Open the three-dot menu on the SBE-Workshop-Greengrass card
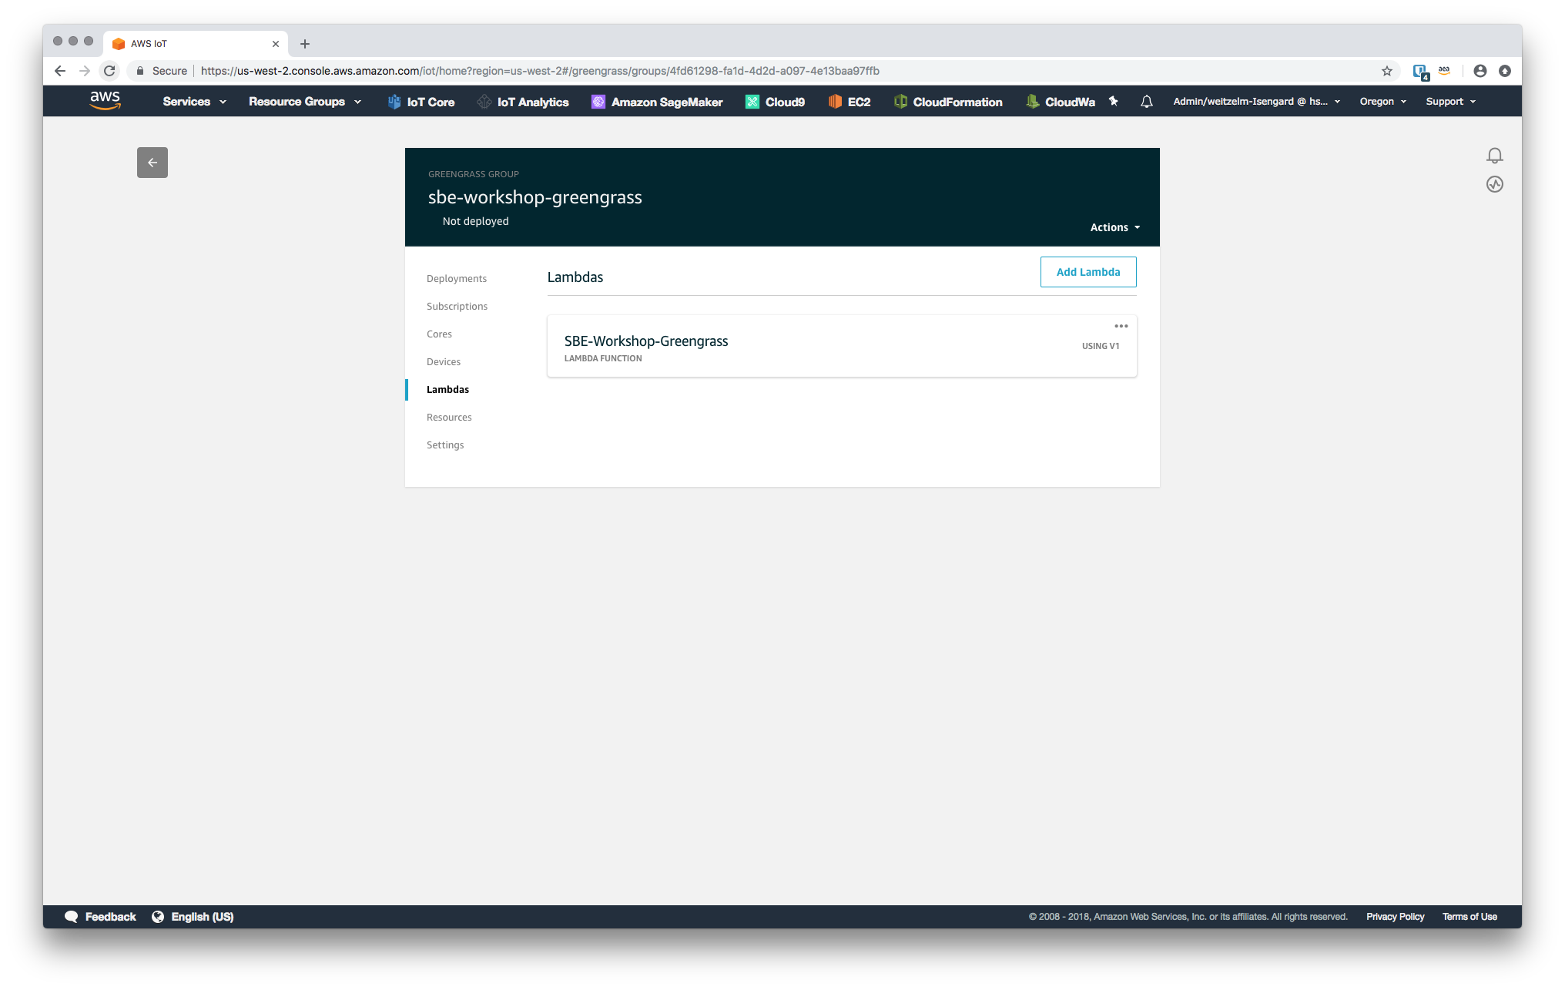 point(1121,326)
